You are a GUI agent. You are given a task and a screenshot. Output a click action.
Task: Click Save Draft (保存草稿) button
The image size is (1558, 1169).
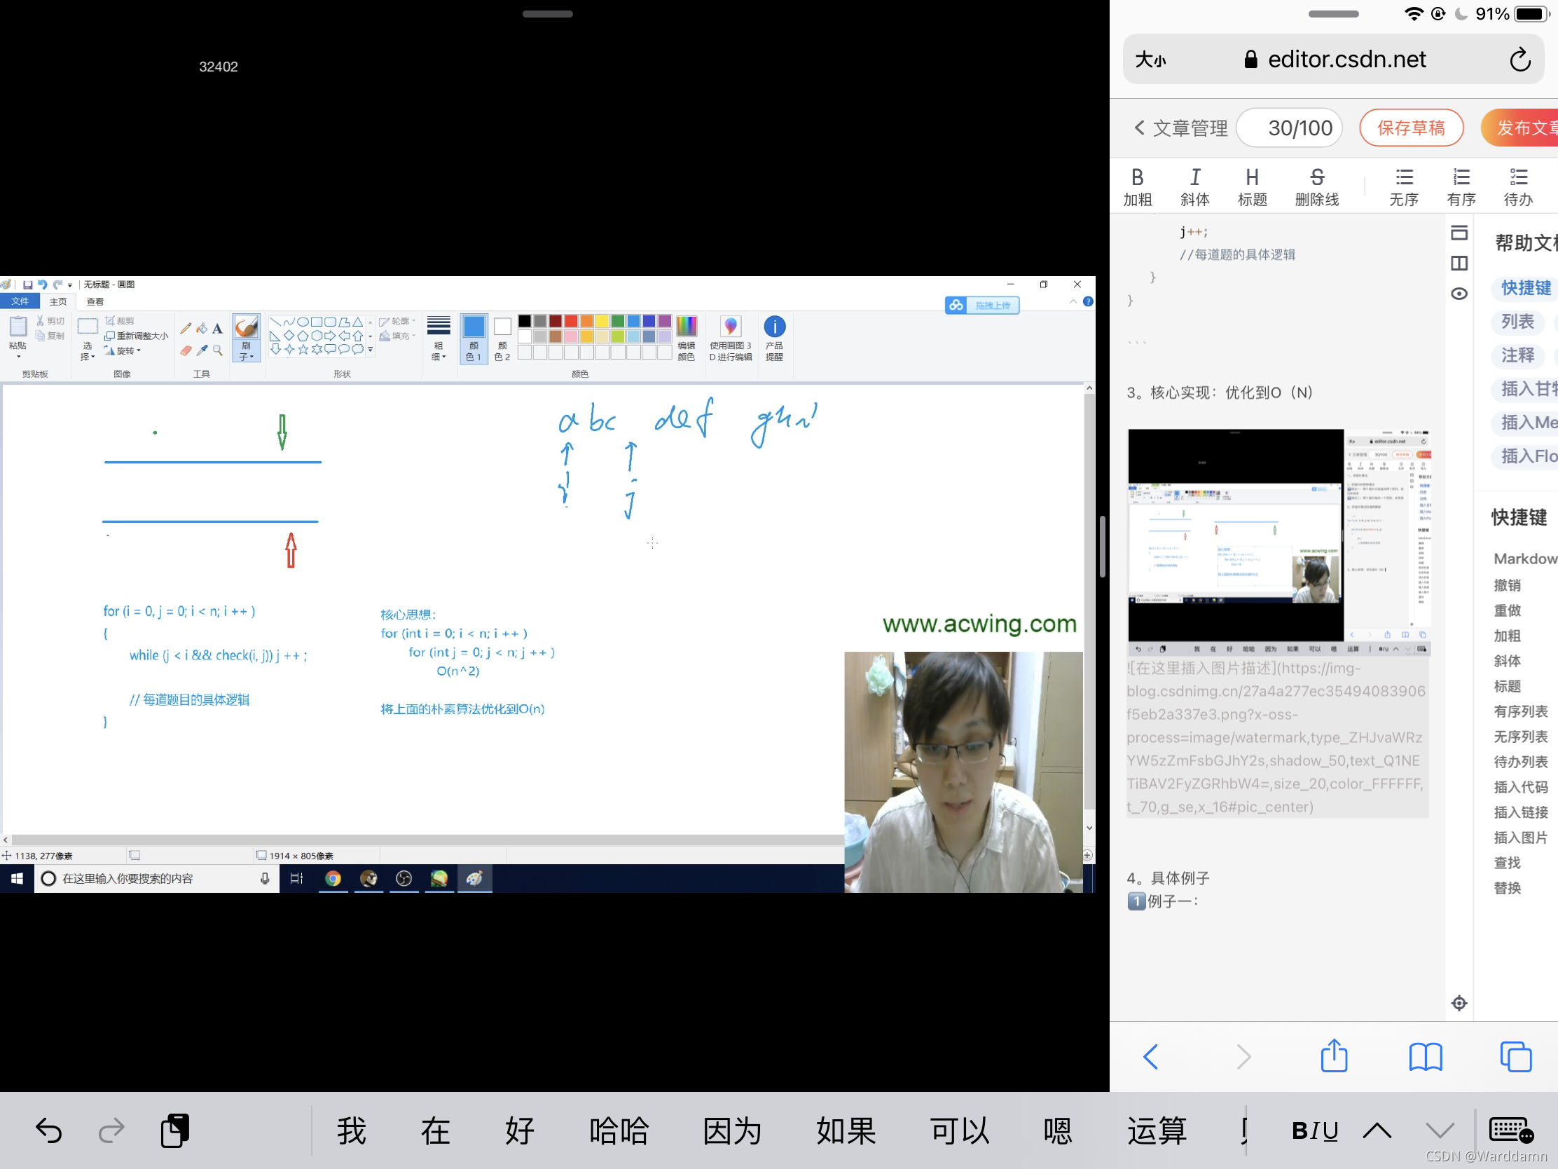1411,128
